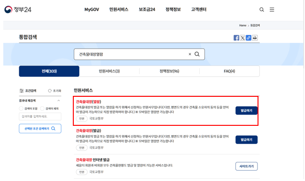Click the 민원 tag under 건축물대장(발급)
The width and height of the screenshot is (305, 181).
[x=82, y=148]
